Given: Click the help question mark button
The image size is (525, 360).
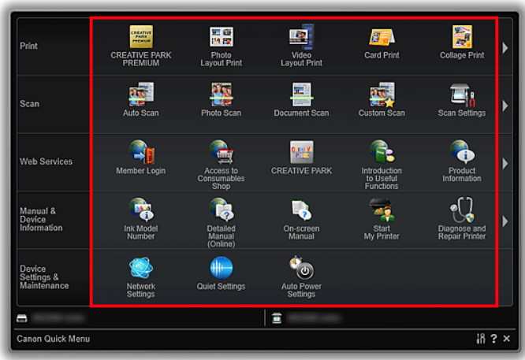Looking at the screenshot, I should [x=493, y=339].
